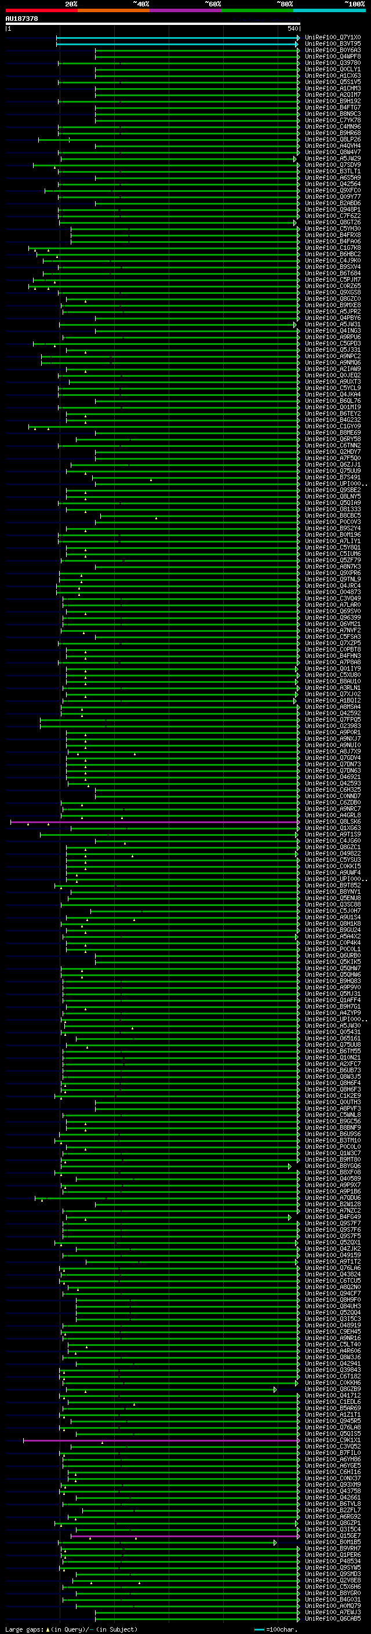Select the UniRef100_C5J0H7 hit label
The image size is (371, 1634).
click(333, 911)
